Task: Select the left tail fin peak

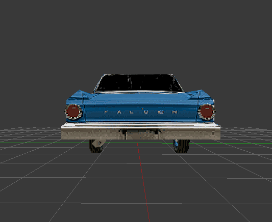Action: coord(80,91)
